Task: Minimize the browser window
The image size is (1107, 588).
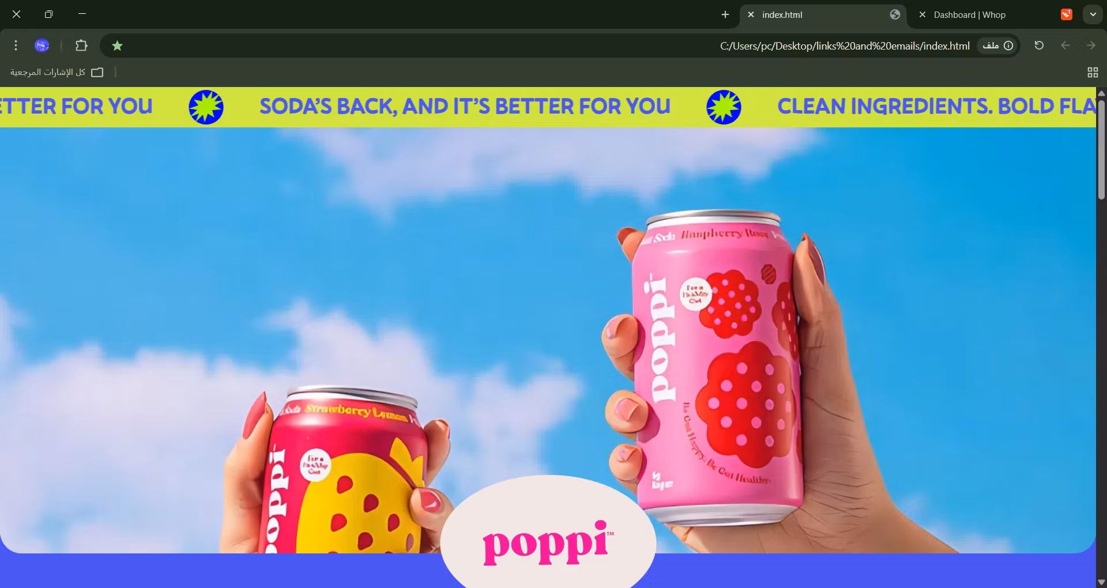Action: [x=82, y=14]
